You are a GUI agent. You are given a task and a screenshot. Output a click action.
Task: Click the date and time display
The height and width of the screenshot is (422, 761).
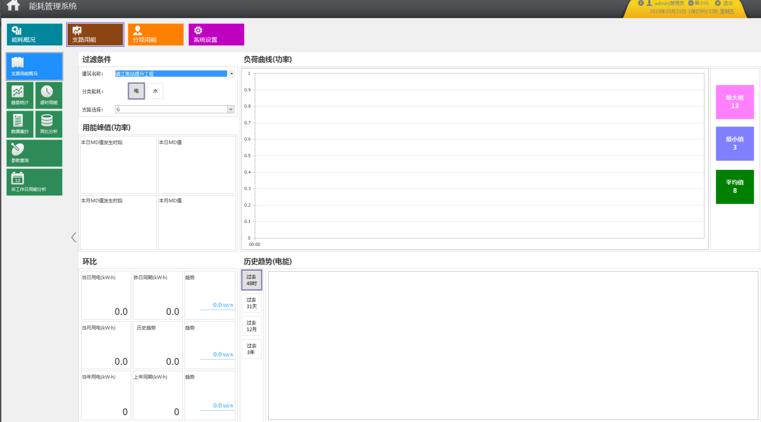[692, 11]
